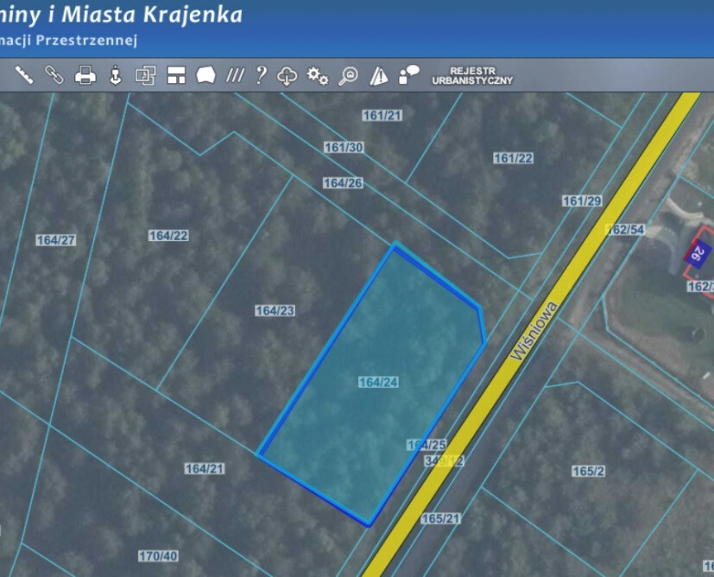
Task: Click building number 26 marker
Action: [x=698, y=254]
